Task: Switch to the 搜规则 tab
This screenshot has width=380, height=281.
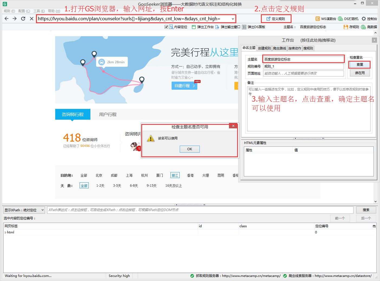Action: point(308,48)
